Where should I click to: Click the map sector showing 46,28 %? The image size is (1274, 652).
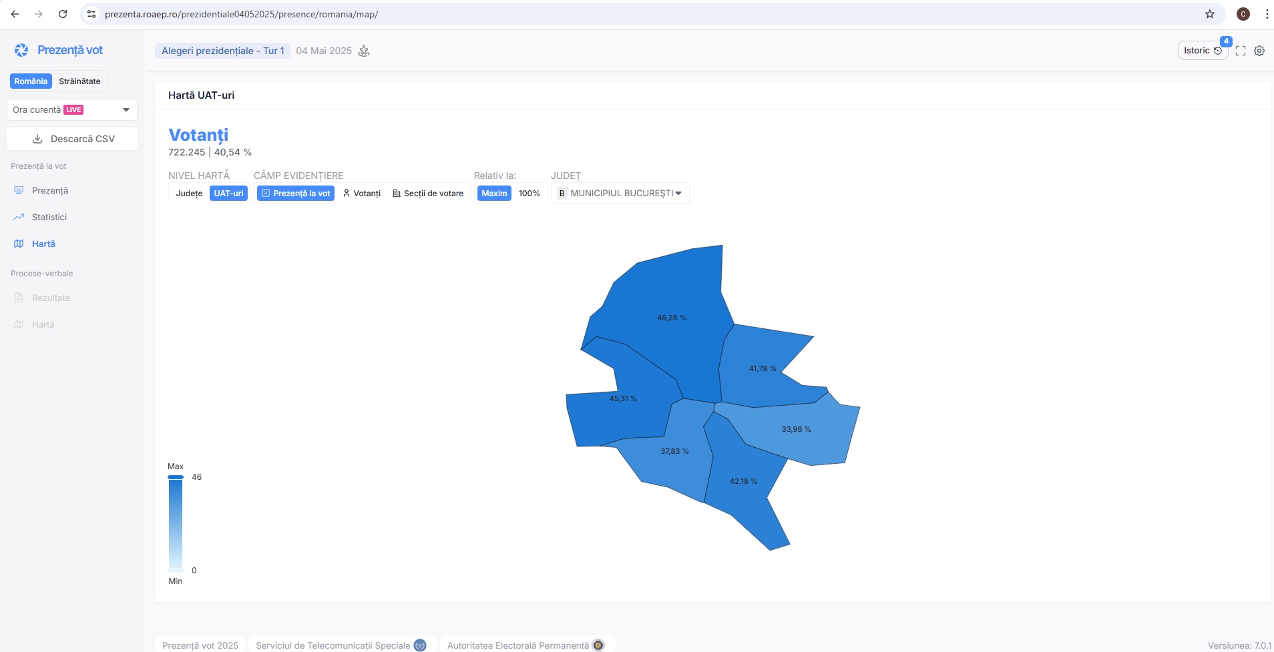coord(671,318)
